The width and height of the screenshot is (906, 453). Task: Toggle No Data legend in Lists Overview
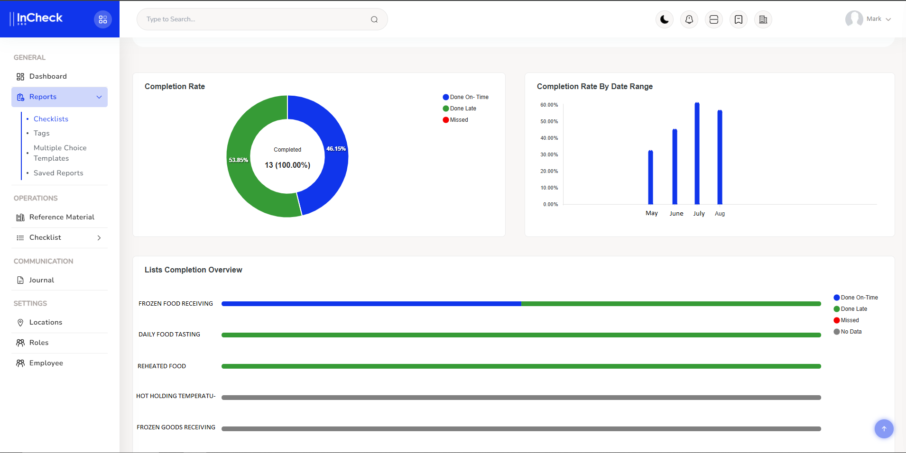click(848, 332)
